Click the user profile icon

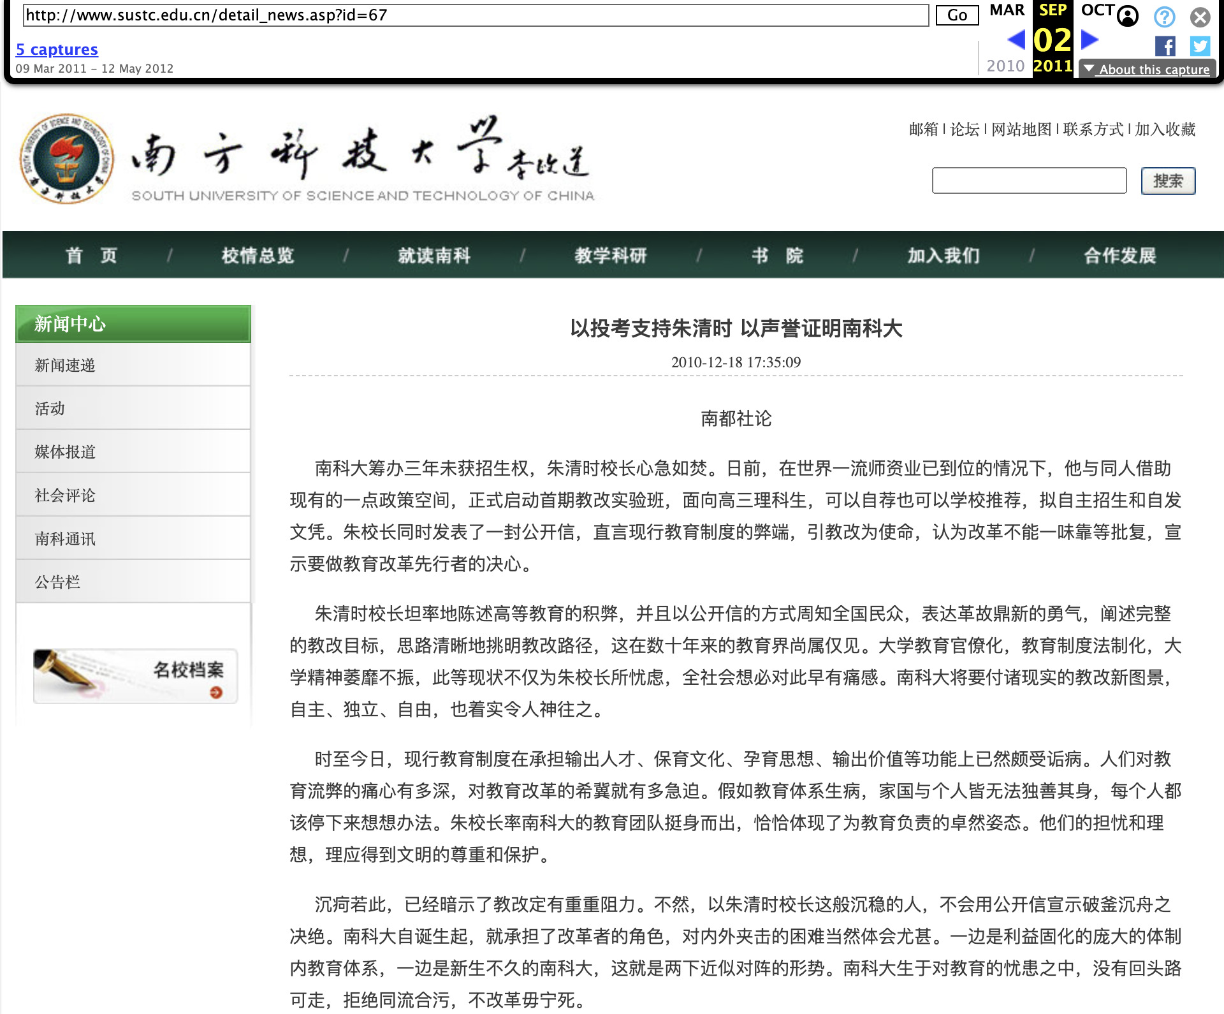[1127, 17]
